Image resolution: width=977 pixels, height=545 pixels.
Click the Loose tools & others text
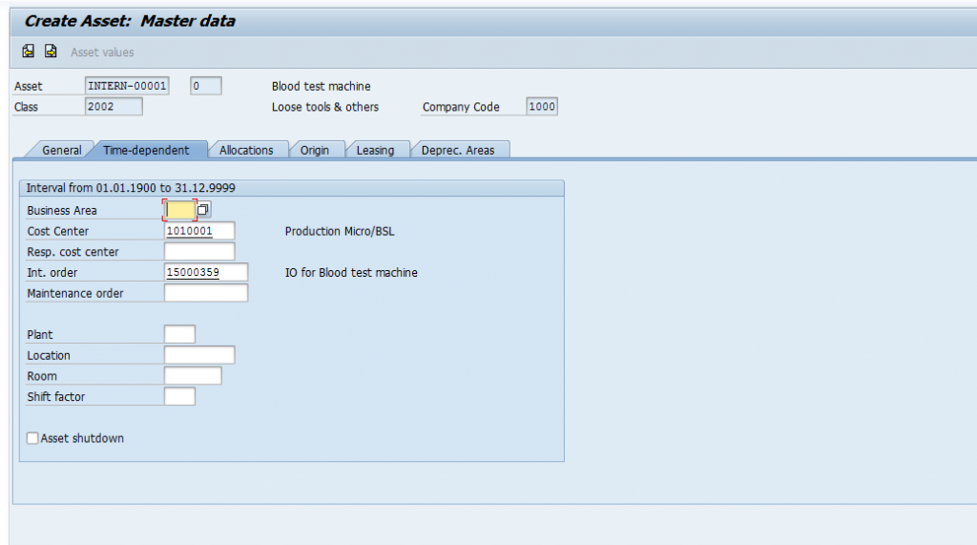coord(325,107)
